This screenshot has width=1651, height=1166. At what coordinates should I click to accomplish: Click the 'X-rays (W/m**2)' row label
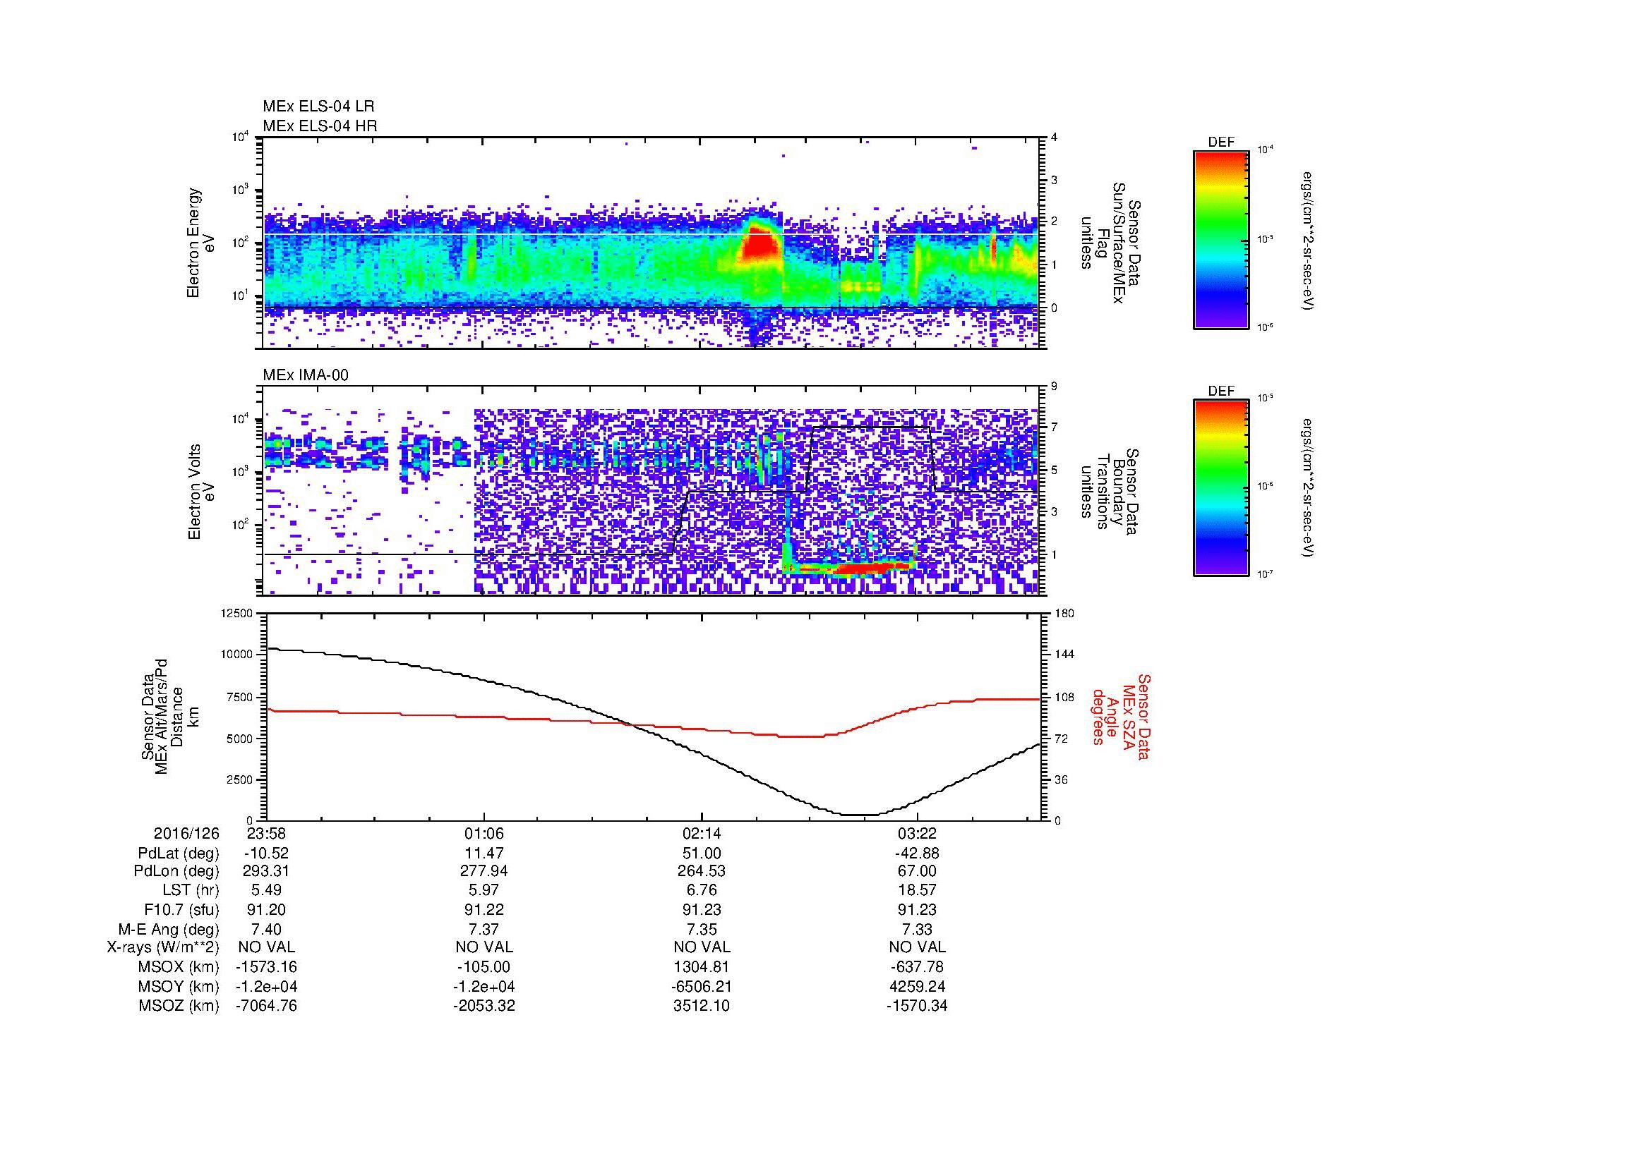[x=162, y=947]
